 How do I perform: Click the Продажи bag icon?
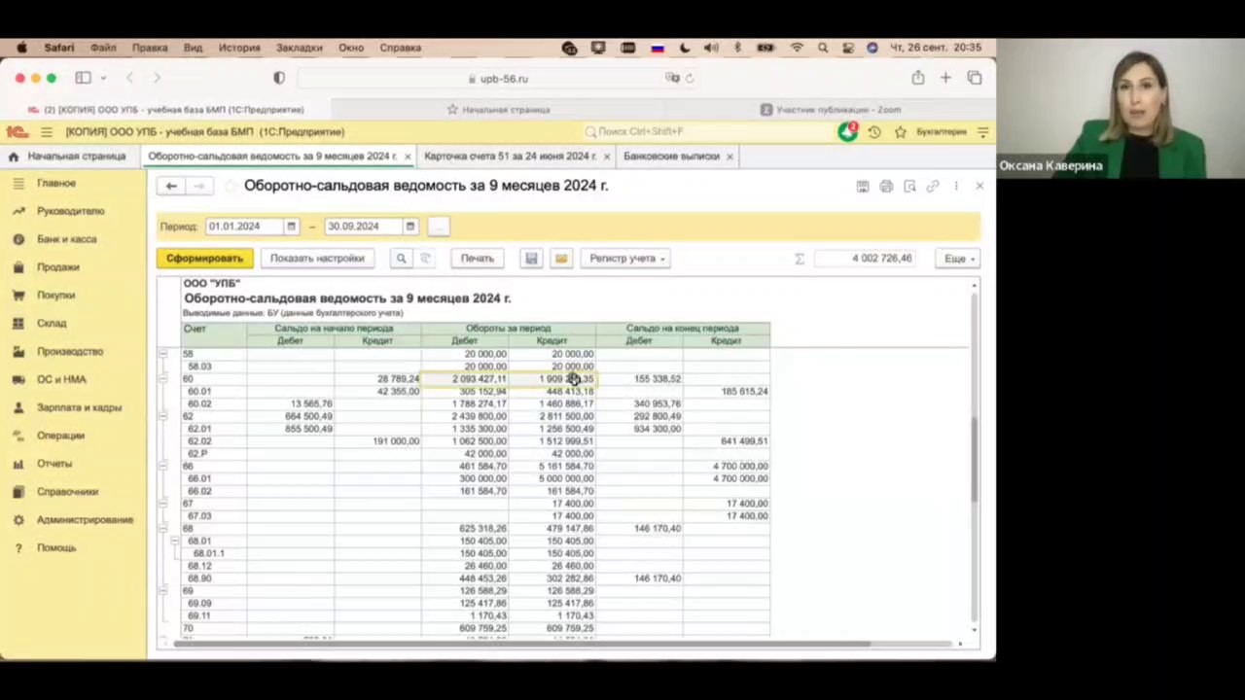pos(18,267)
